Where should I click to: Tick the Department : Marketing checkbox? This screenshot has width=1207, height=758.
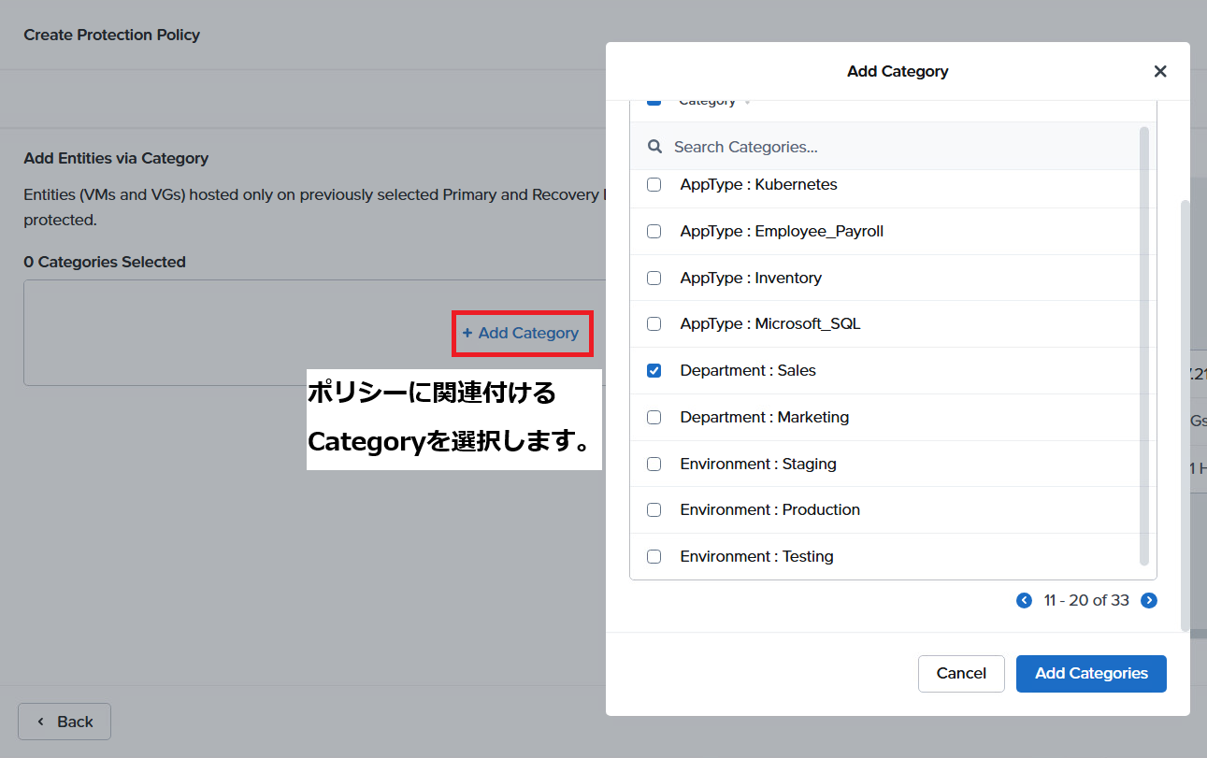(654, 417)
